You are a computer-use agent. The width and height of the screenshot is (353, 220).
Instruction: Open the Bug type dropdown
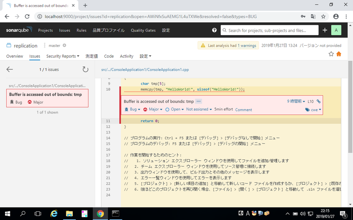(133, 109)
